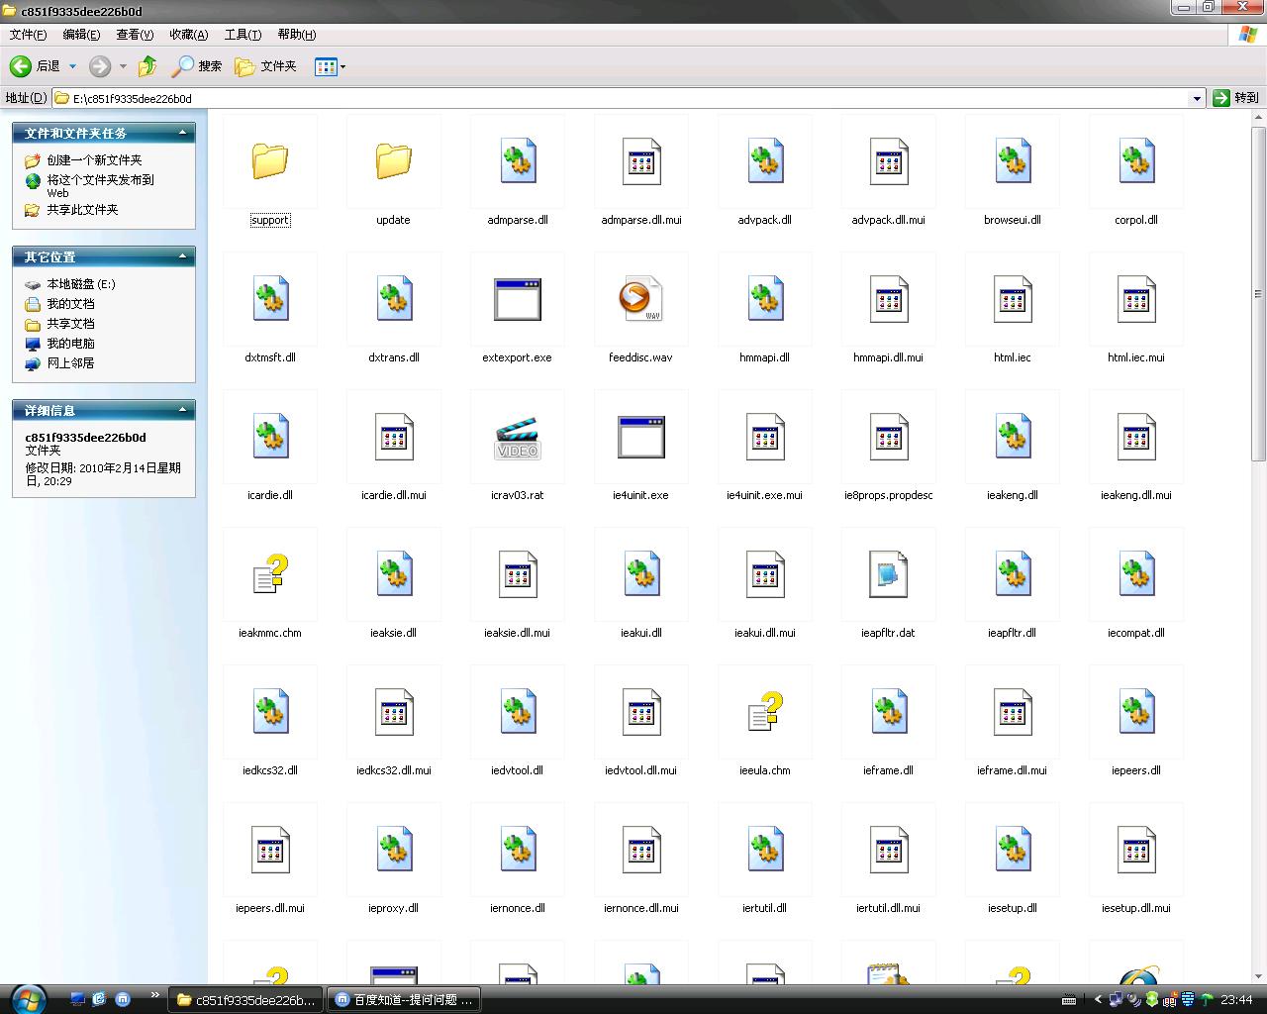Click the vertical scrollbar down arrow

coord(1258,976)
